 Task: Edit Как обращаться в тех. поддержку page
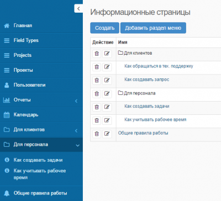point(107,67)
